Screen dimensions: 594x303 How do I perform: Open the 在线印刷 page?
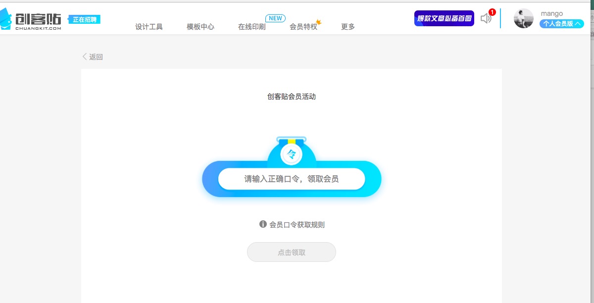[x=251, y=27]
